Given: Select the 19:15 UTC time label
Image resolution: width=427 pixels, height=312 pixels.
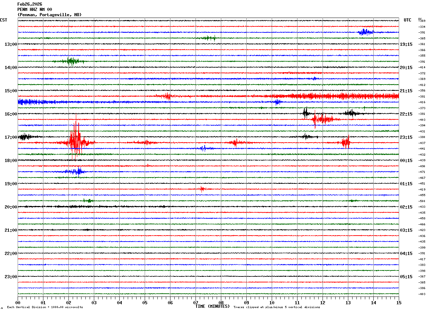Looking at the screenshot, I should (x=406, y=44).
